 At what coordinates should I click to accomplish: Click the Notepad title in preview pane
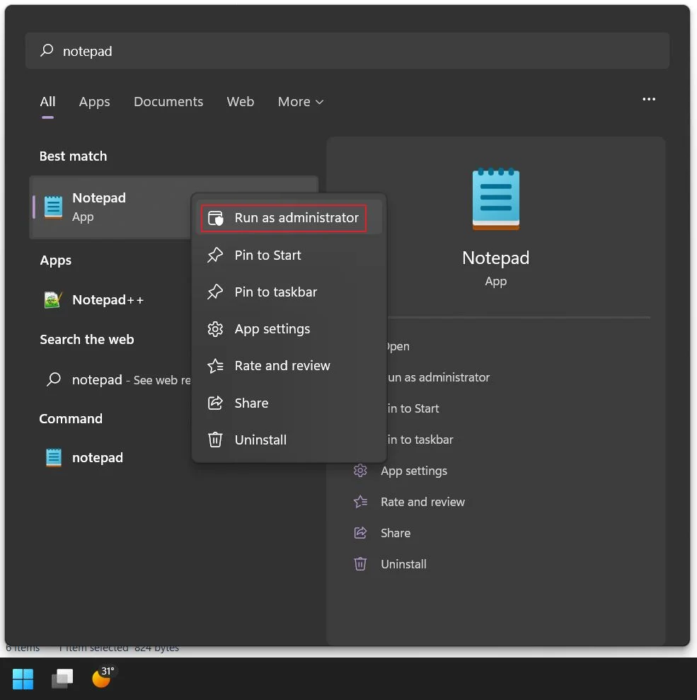click(496, 258)
